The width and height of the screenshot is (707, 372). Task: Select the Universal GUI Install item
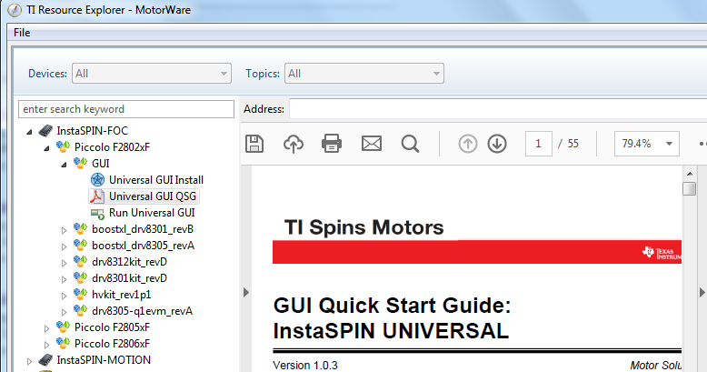156,180
